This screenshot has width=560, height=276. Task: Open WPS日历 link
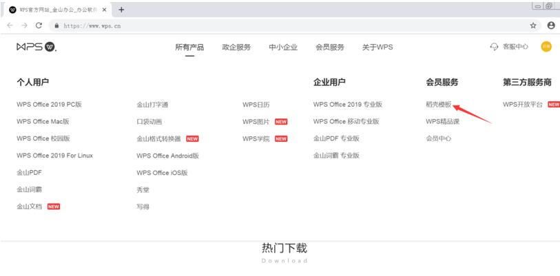[x=256, y=105]
